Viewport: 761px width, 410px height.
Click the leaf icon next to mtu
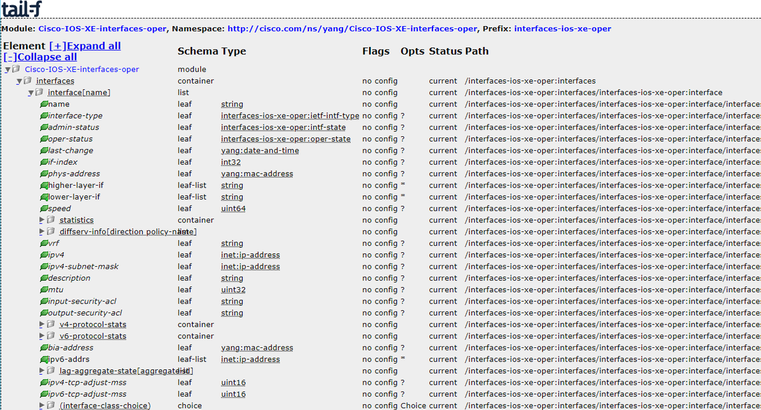[x=44, y=290]
